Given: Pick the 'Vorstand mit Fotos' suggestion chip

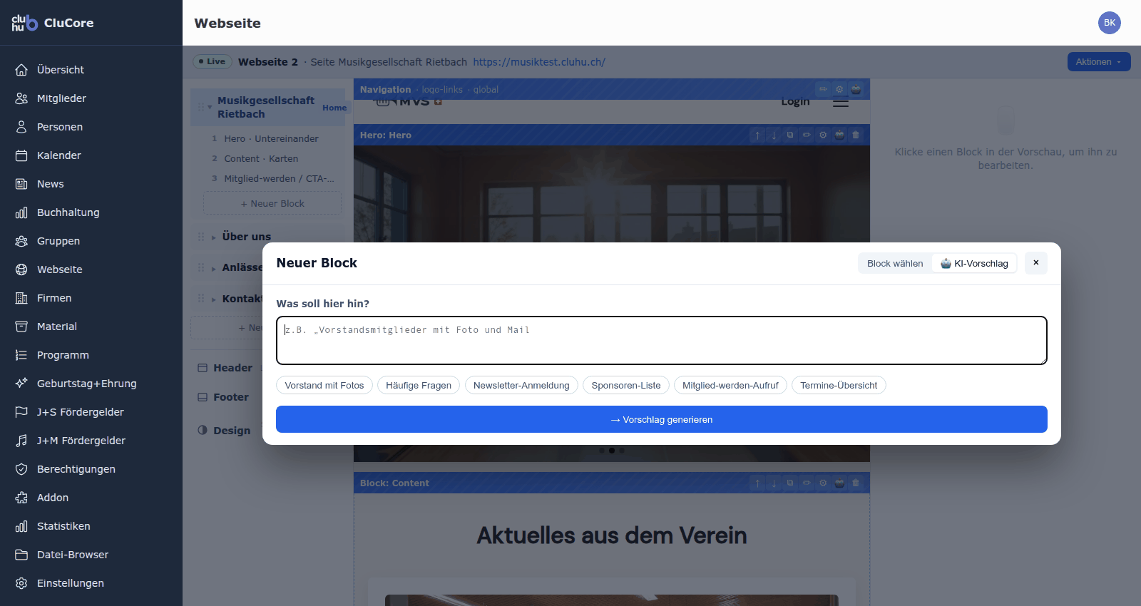Looking at the screenshot, I should 324,386.
